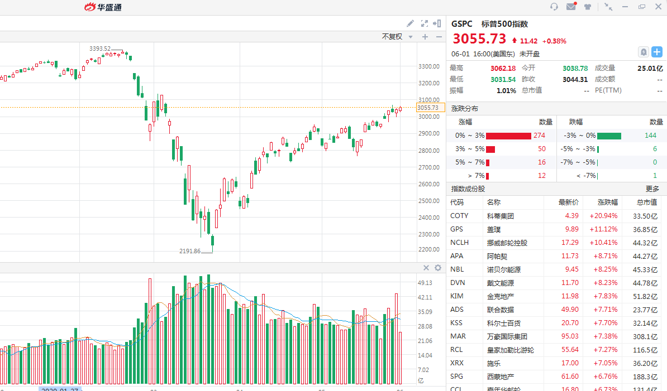667x391 pixels.
Task: Click the 最低 value 3031.54
Action: (x=503, y=79)
